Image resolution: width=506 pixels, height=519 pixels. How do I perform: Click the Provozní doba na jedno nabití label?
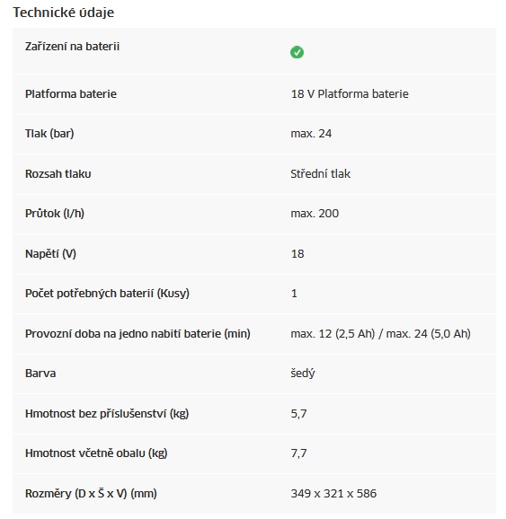[x=138, y=334]
